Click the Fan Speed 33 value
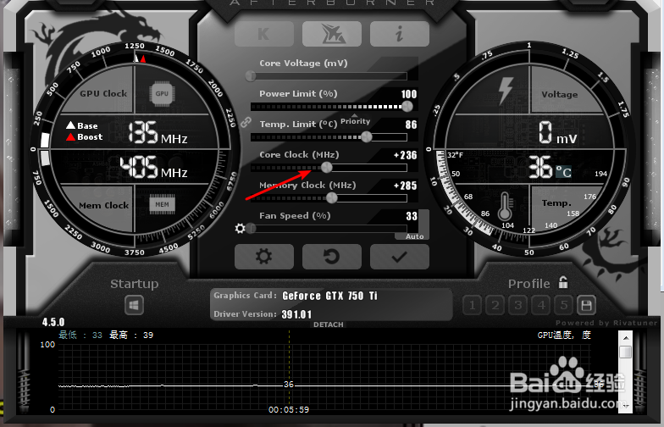This screenshot has height=427, width=664. [x=412, y=217]
